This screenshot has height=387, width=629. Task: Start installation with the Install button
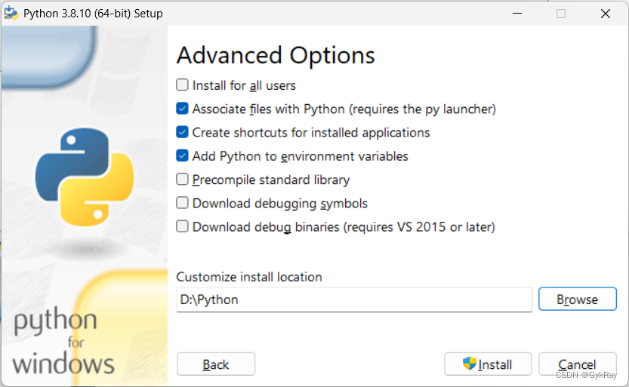[x=488, y=364]
